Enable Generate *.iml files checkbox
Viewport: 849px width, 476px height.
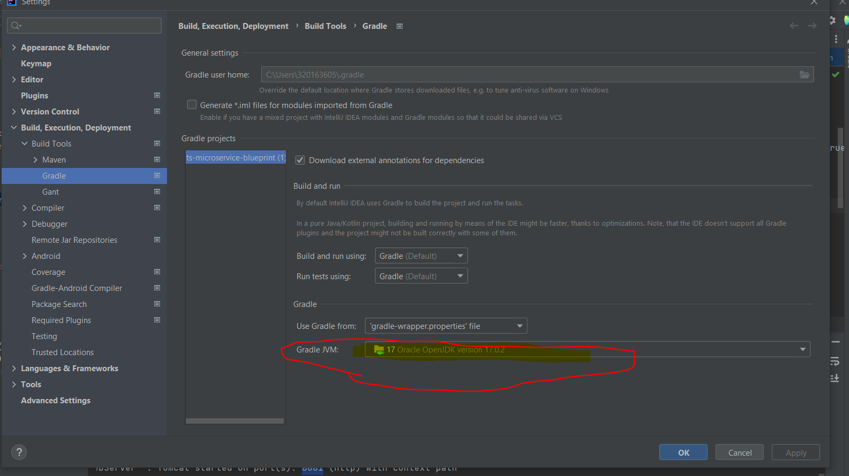192,105
